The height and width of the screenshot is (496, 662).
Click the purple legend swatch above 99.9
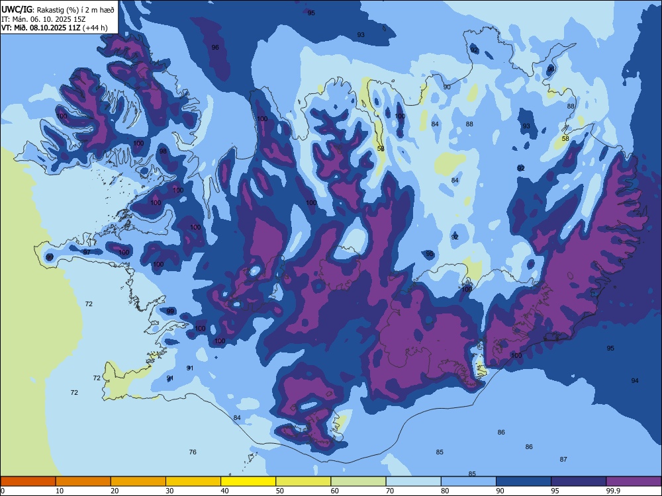pos(634,481)
